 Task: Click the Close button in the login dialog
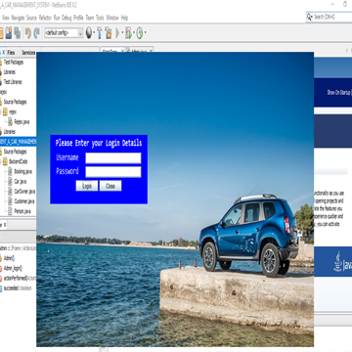pos(110,186)
